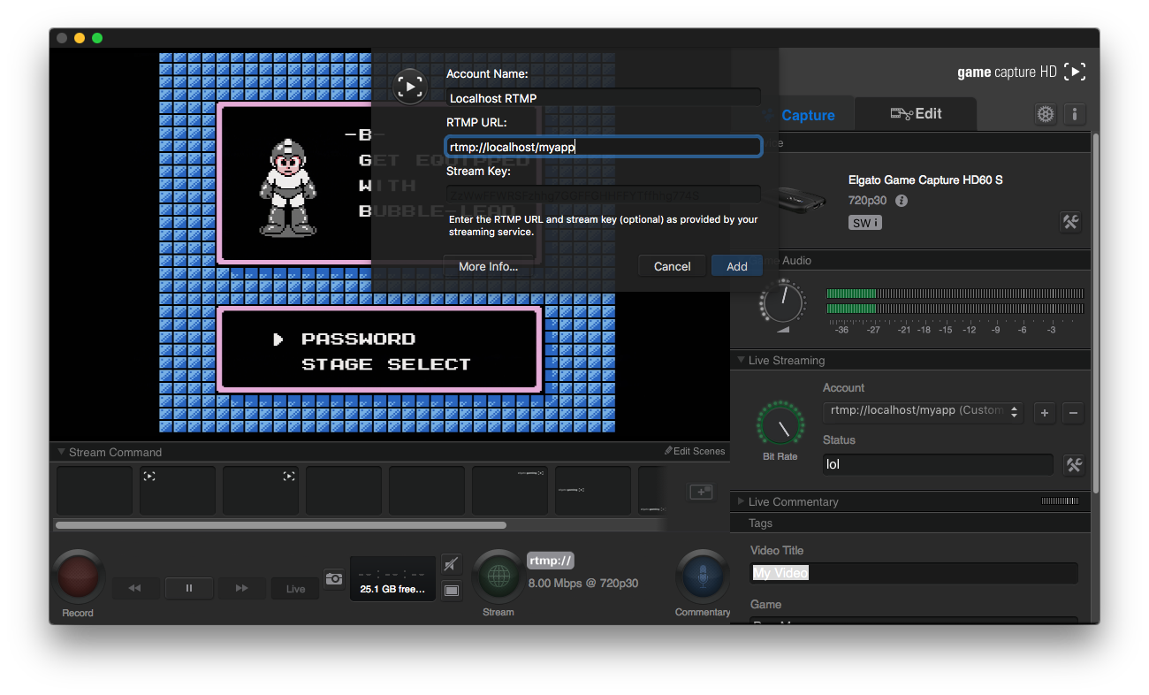Click info icon next to 720p30
Viewport: 1149px width, 695px height.
point(902,201)
